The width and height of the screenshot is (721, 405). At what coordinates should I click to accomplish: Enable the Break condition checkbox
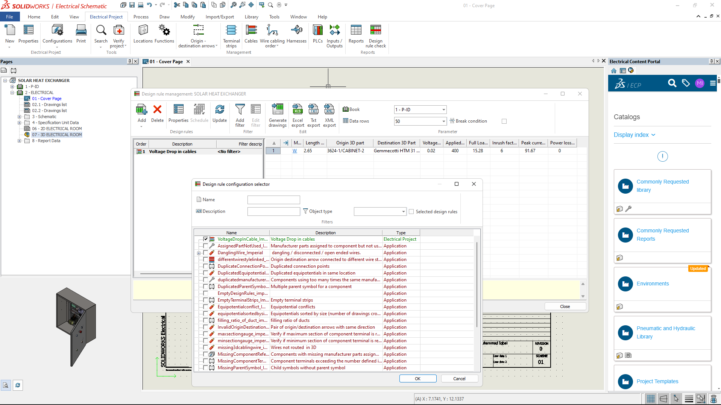[504, 121]
